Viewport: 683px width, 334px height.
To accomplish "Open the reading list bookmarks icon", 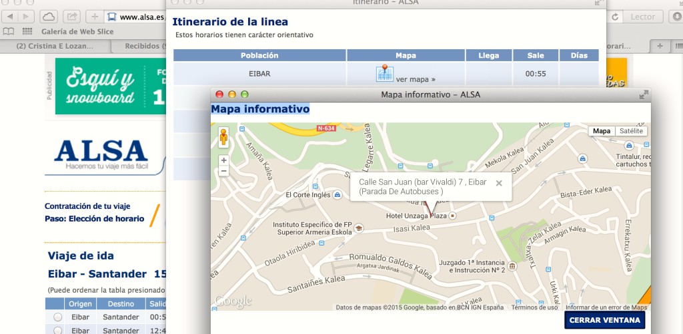I will pyautogui.click(x=8, y=31).
